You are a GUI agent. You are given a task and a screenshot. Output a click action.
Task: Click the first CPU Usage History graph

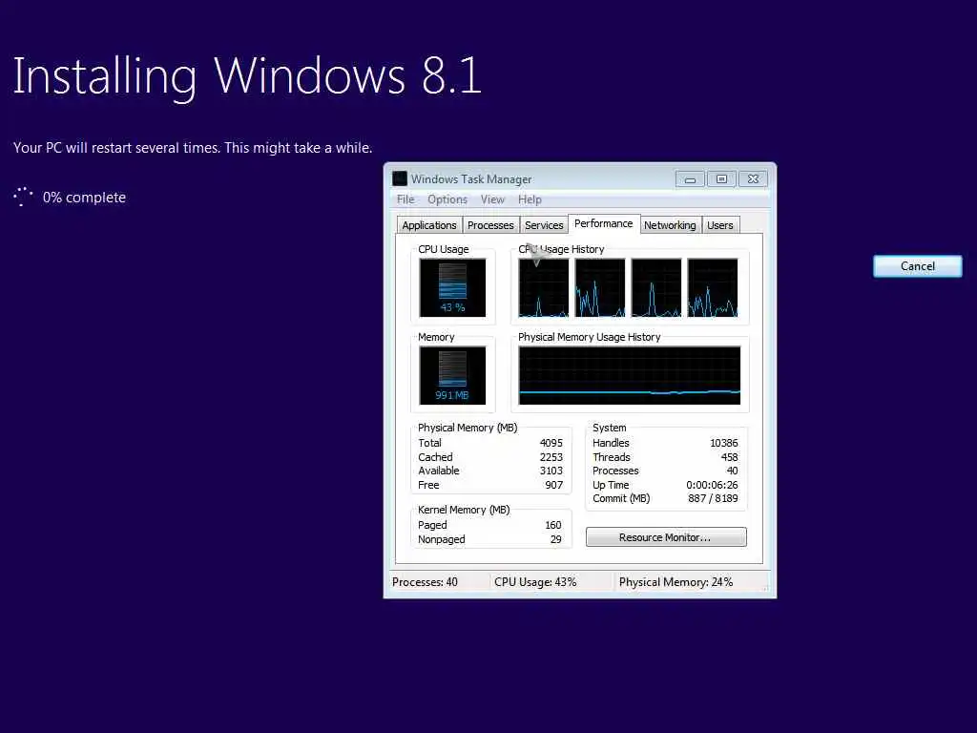pyautogui.click(x=543, y=288)
